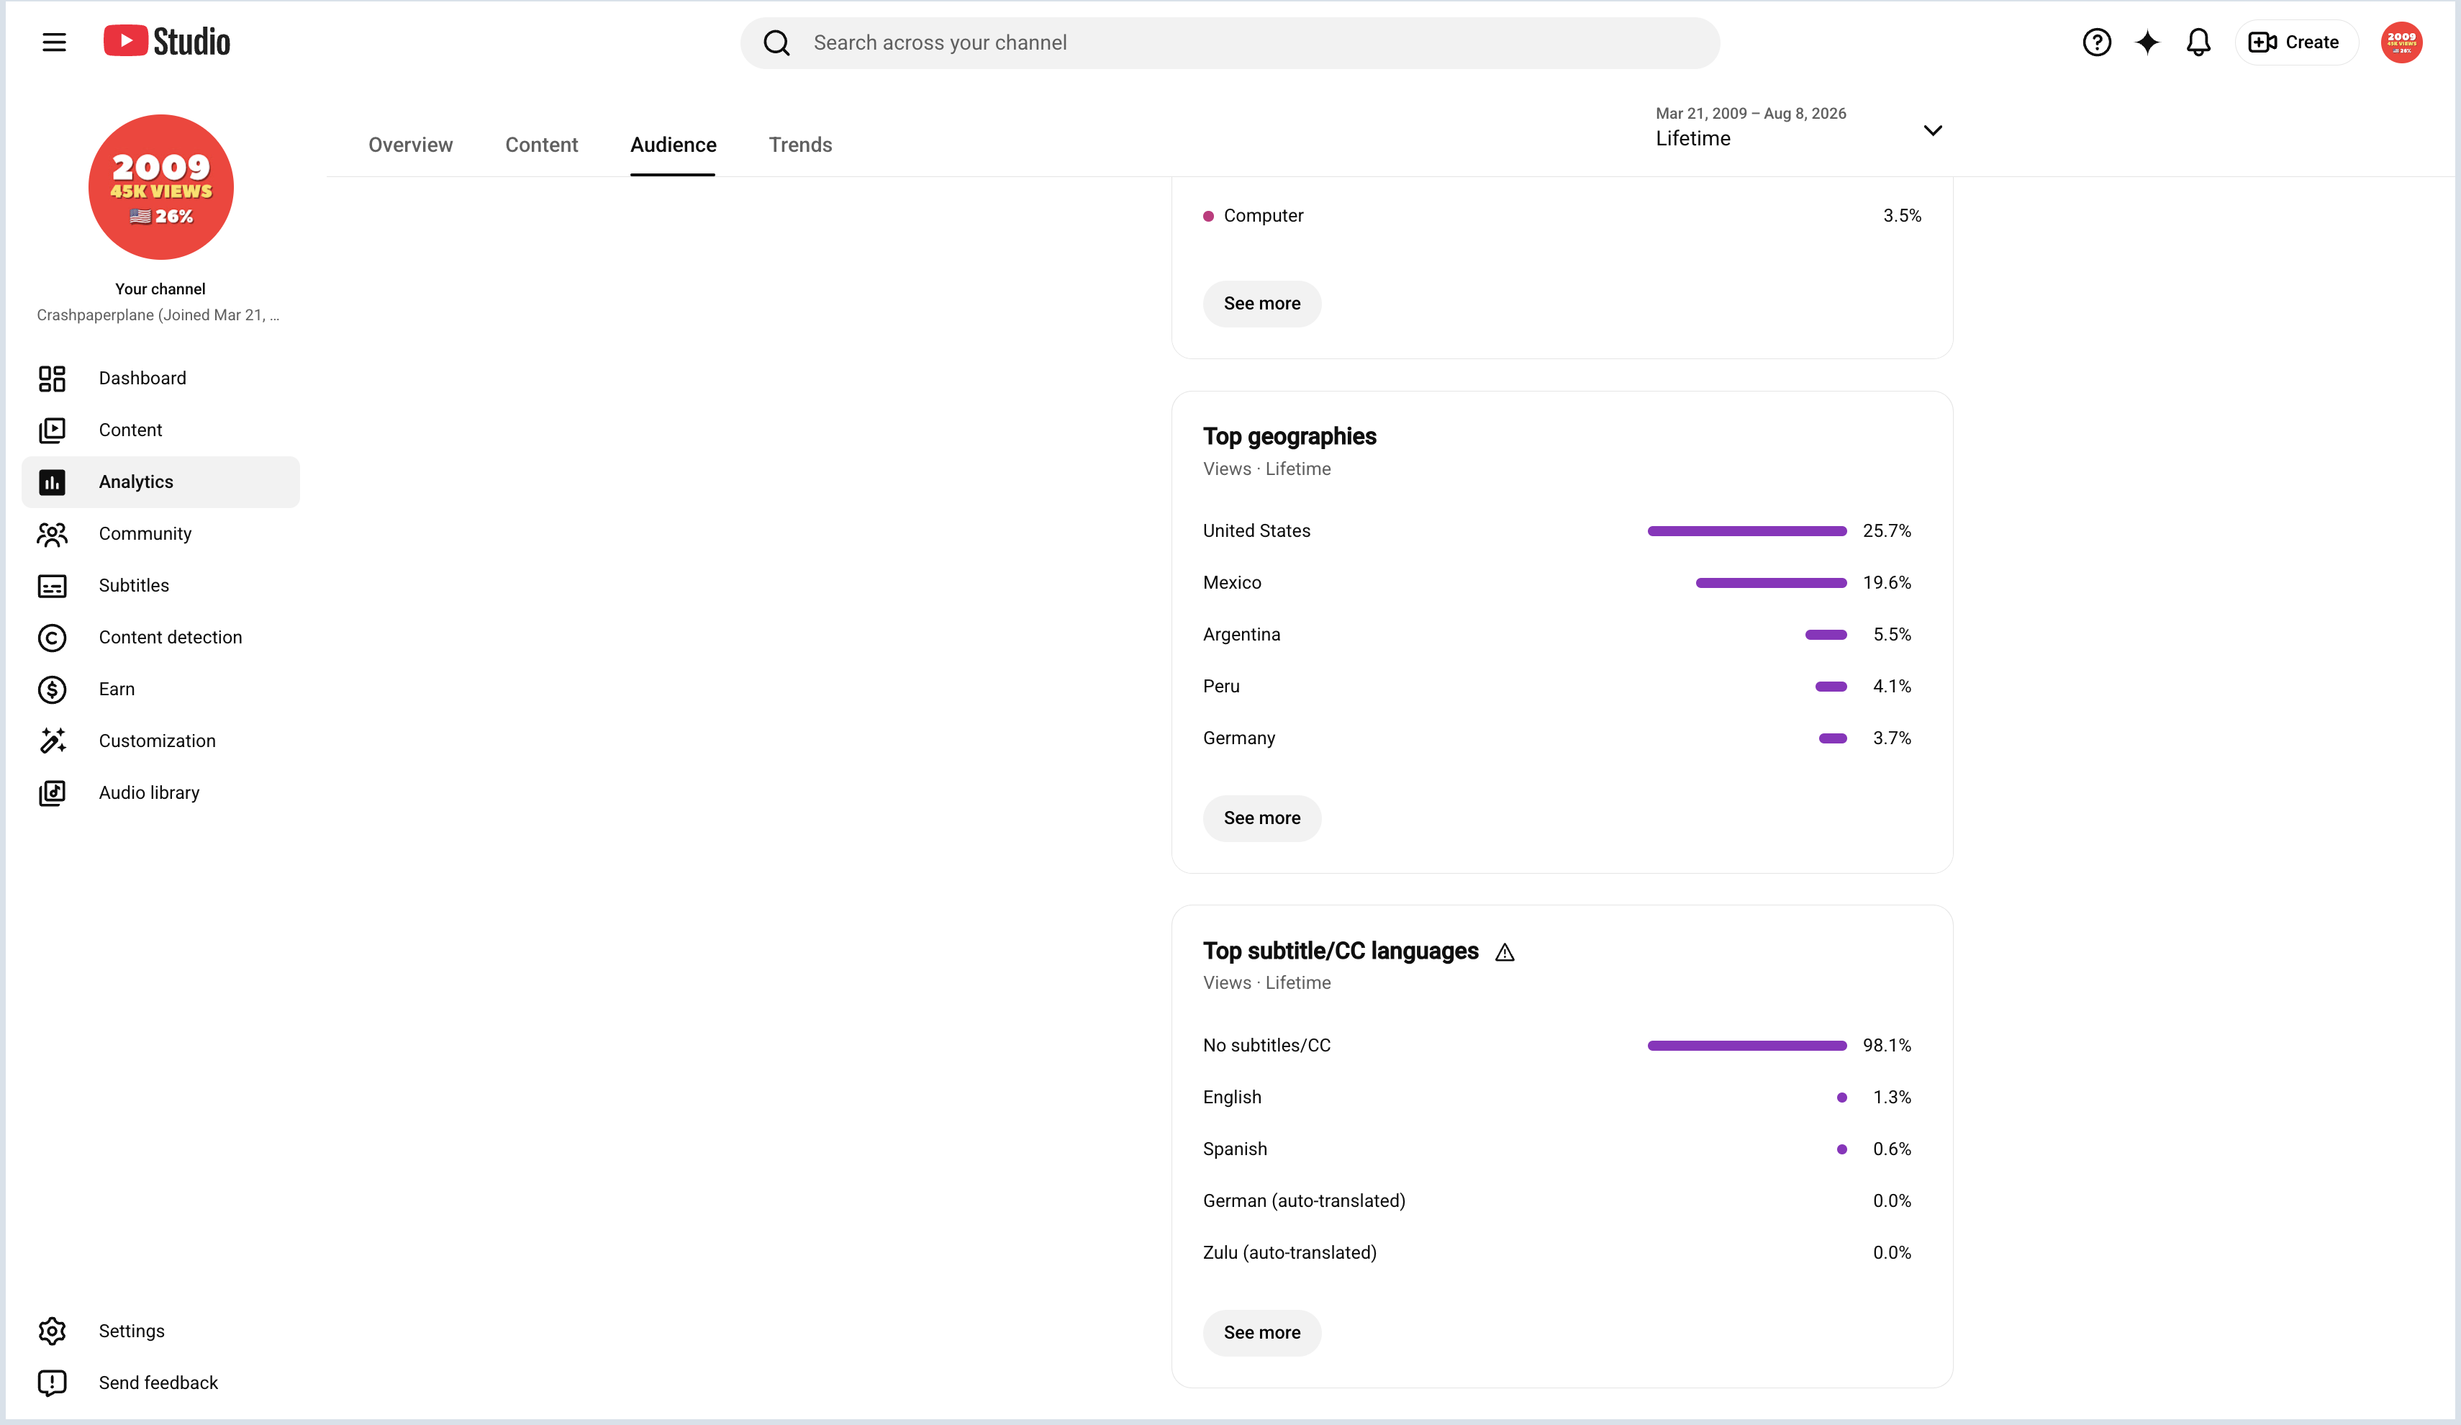Click the Argentina views bar
Screen dimensions: 2461x1425
1825,635
